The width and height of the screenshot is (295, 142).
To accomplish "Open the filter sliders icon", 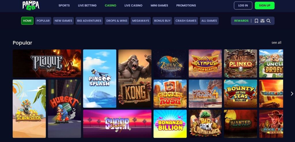I will [x=262, y=21].
